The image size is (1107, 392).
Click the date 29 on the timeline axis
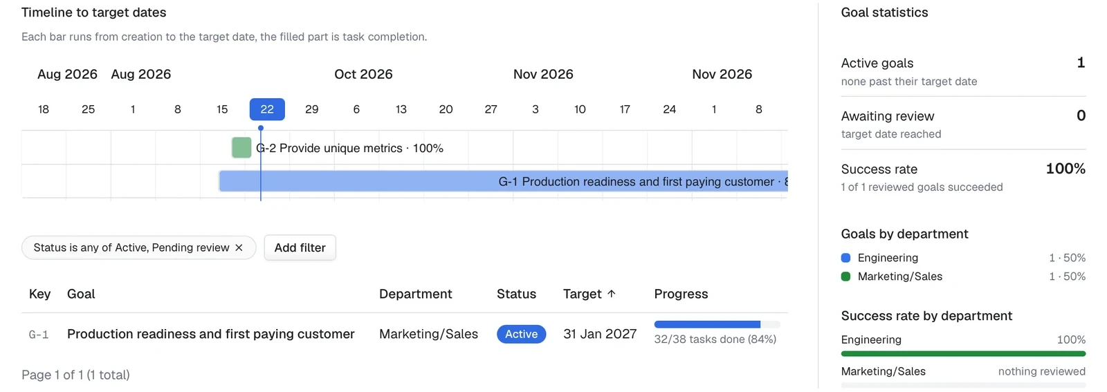[x=312, y=109]
